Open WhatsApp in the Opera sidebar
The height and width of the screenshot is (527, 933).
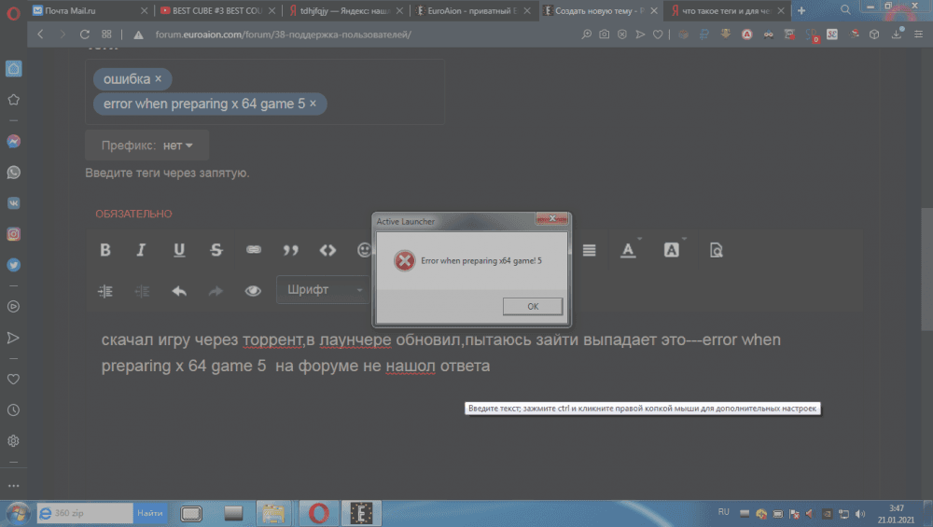tap(14, 173)
